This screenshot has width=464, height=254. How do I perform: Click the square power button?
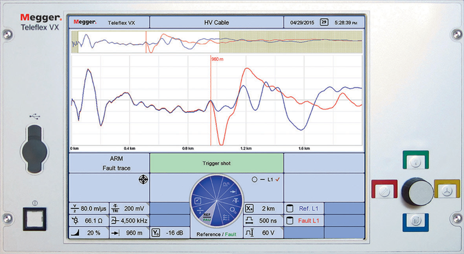[34, 219]
